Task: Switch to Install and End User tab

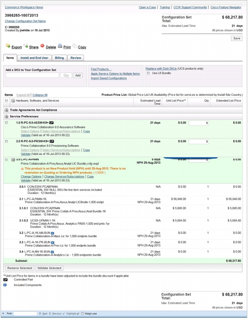Action: click(34, 58)
